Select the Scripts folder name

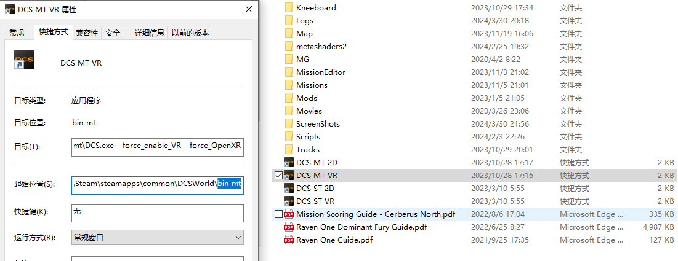point(309,137)
